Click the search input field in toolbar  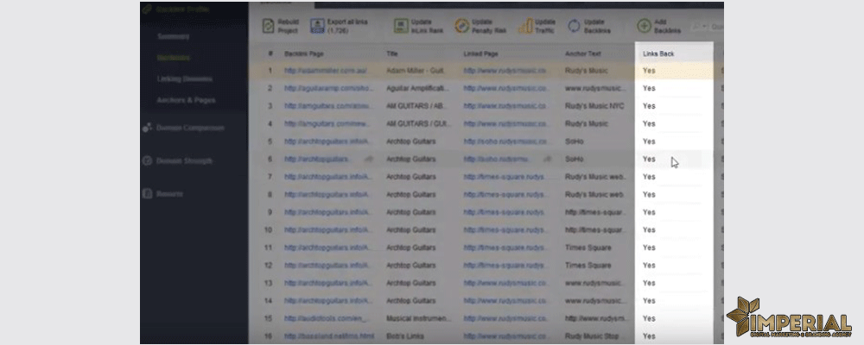(x=715, y=27)
